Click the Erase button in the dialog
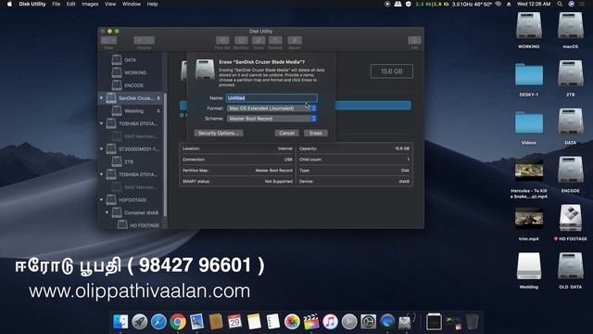593x334 pixels. (x=316, y=133)
